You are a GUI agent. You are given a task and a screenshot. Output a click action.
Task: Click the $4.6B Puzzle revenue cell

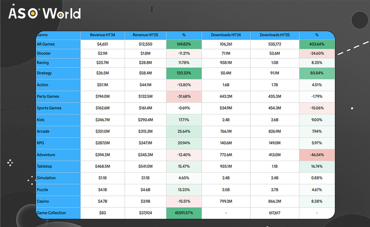pos(145,190)
